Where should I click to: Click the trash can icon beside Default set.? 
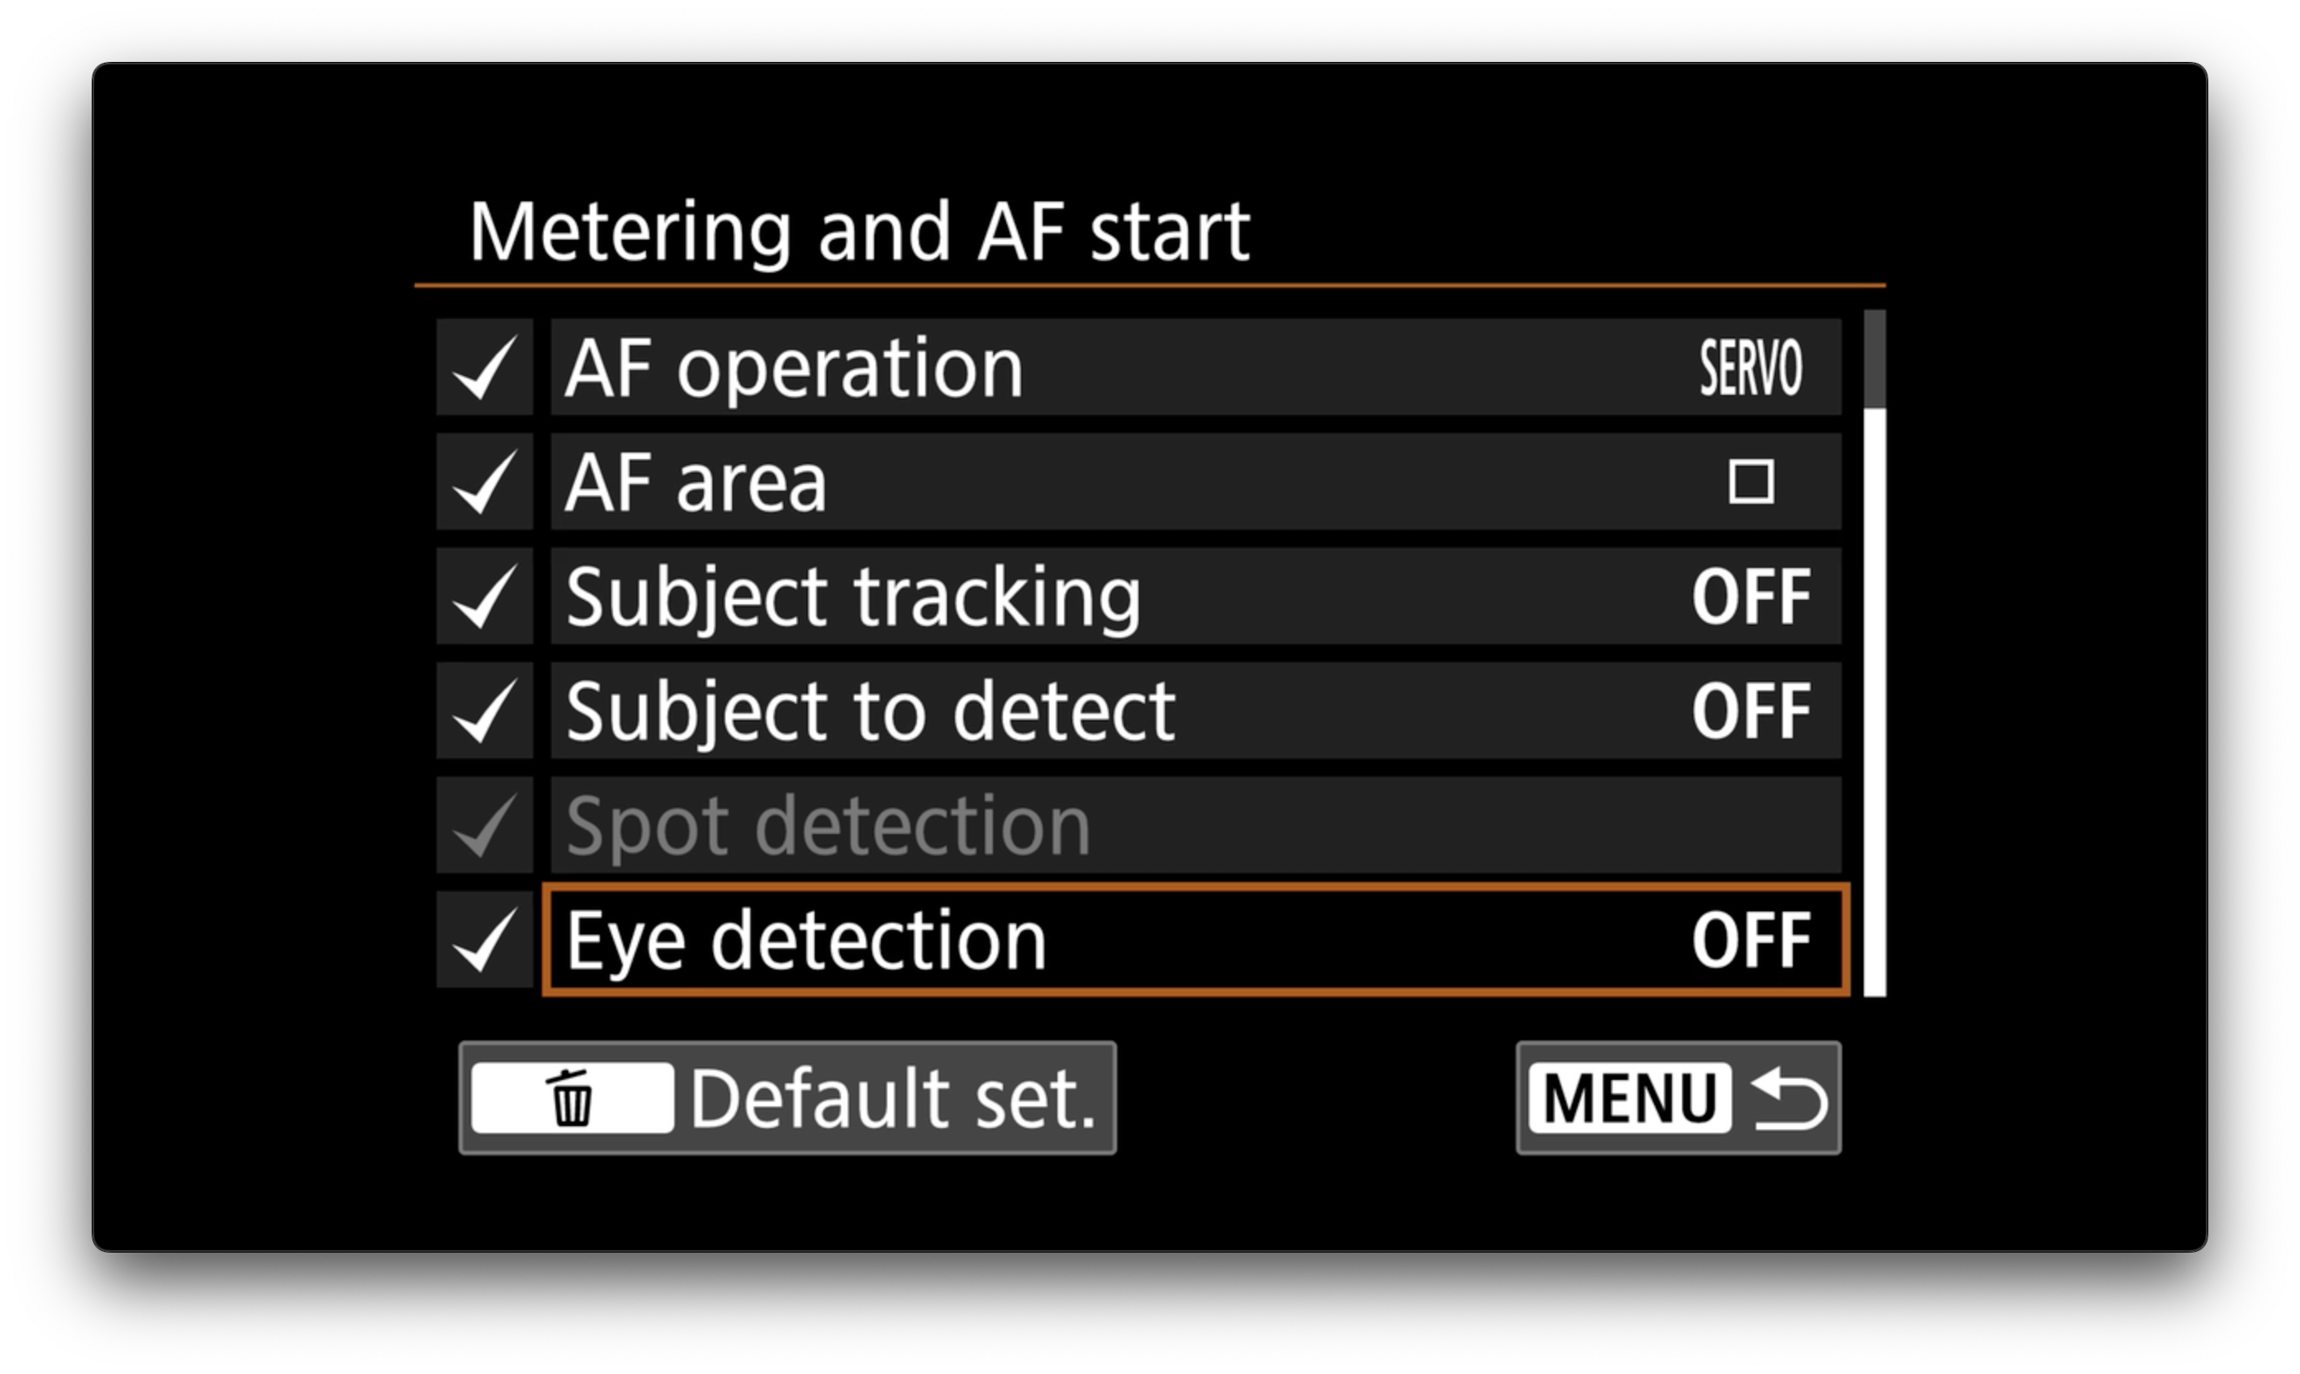point(572,1098)
